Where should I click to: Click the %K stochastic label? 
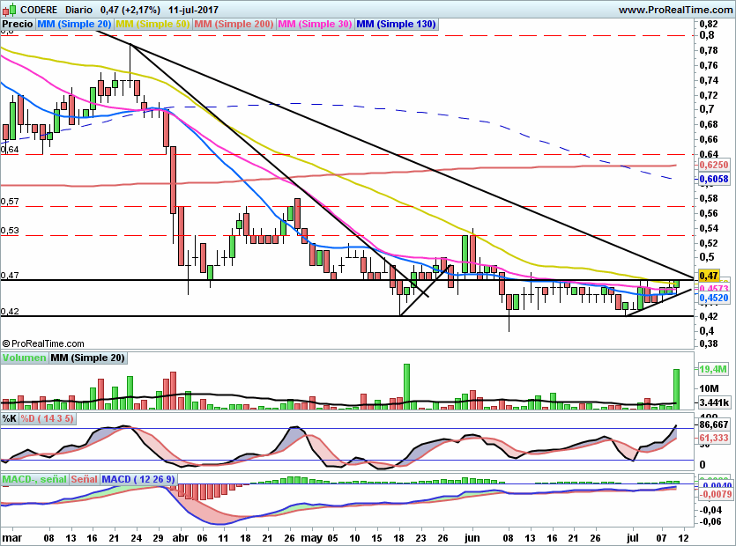pyautogui.click(x=10, y=418)
